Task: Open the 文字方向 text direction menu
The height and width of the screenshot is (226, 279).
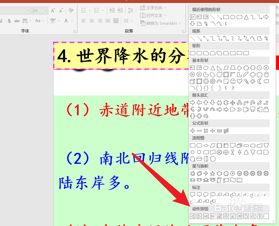Action: click(x=153, y=8)
